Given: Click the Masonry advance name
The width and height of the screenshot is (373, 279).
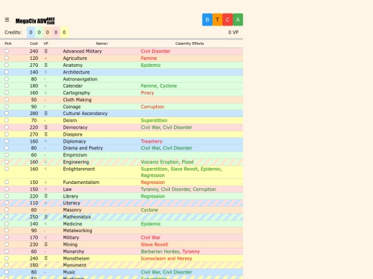Looking at the screenshot, I should point(72,209).
